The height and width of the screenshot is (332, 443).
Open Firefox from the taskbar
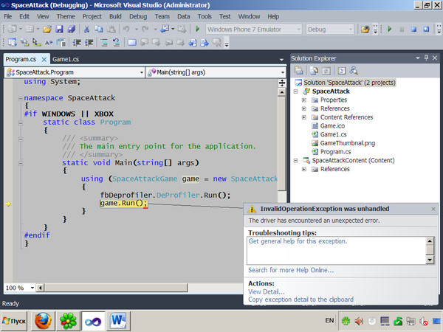(x=44, y=321)
